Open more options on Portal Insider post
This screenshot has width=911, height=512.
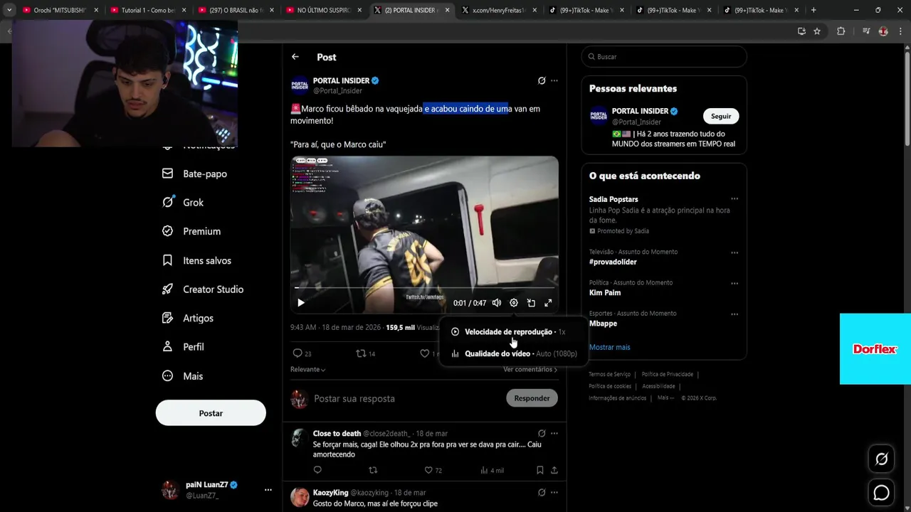coord(554,80)
